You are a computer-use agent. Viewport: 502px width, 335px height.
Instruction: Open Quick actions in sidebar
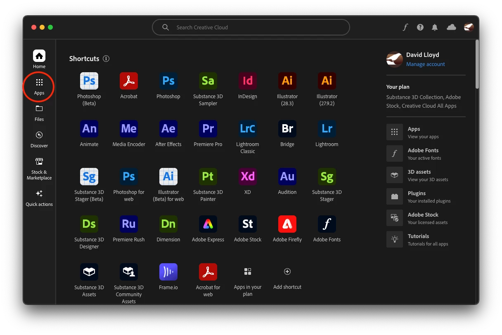pyautogui.click(x=39, y=198)
